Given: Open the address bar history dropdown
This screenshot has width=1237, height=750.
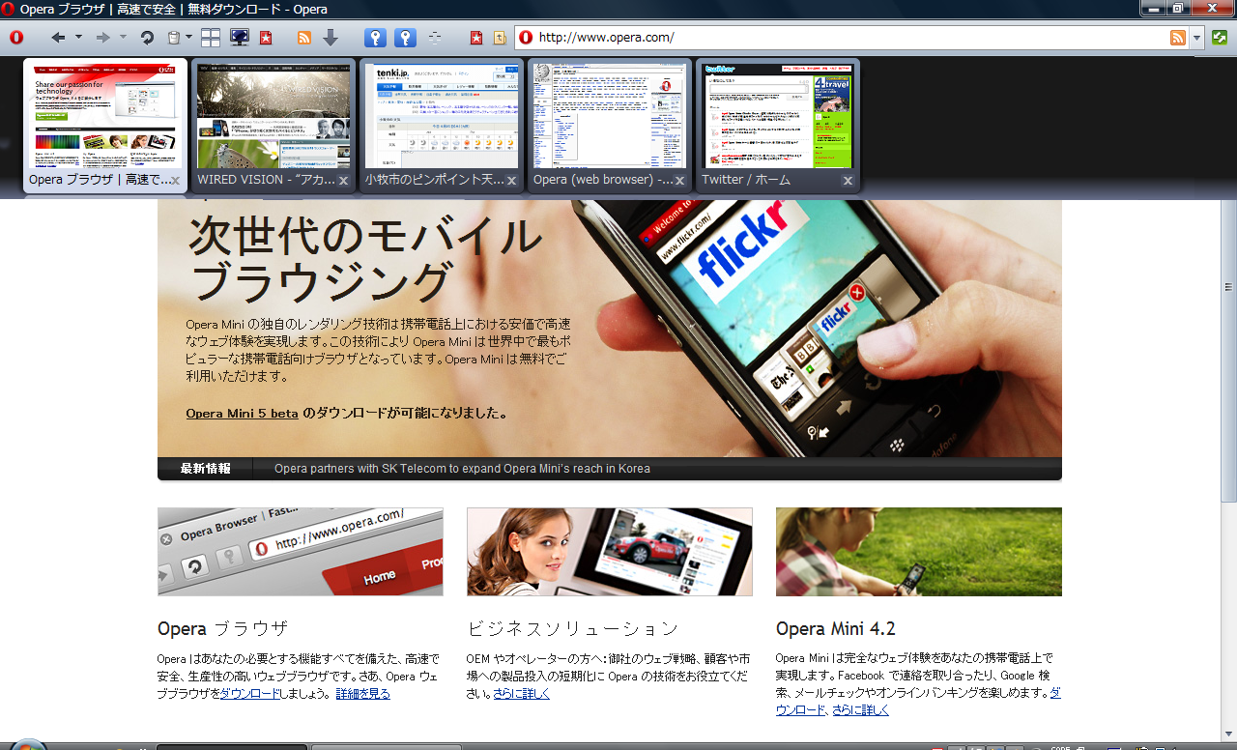Looking at the screenshot, I should pyautogui.click(x=1196, y=38).
